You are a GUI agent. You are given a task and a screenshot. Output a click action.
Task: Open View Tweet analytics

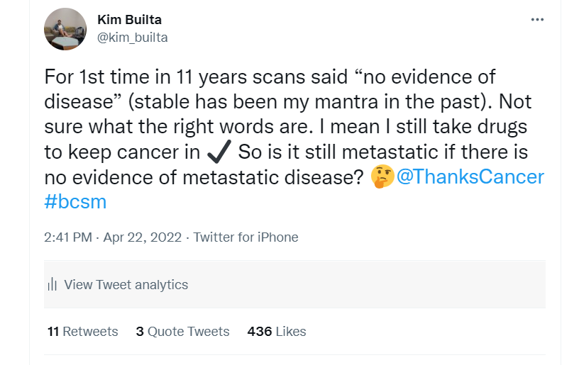126,285
